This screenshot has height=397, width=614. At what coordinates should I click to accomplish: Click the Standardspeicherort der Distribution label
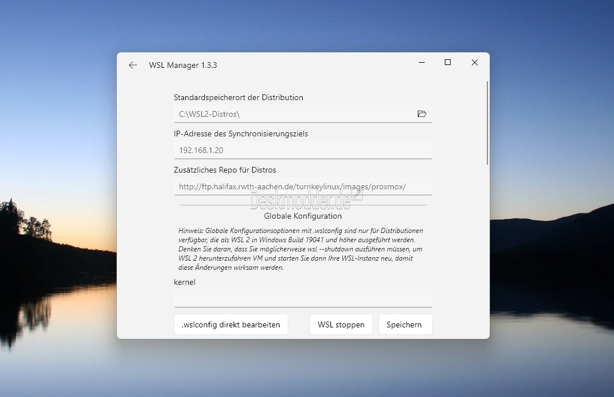(238, 97)
